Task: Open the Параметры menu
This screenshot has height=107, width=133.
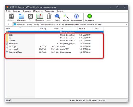Action: point(49,11)
